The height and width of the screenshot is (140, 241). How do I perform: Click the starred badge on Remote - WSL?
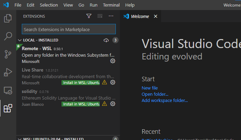[18, 46]
